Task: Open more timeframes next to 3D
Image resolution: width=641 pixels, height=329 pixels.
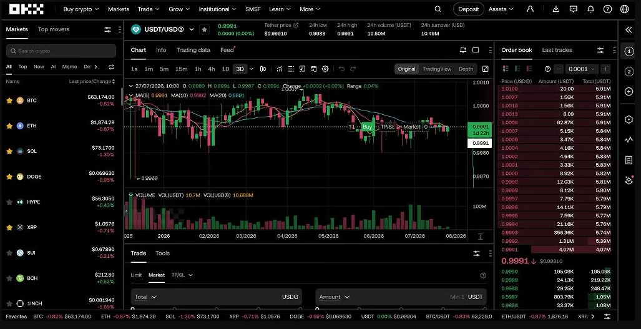Action: (x=251, y=69)
